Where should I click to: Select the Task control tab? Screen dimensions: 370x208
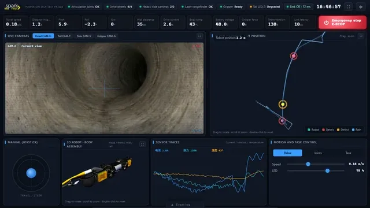(x=348, y=153)
